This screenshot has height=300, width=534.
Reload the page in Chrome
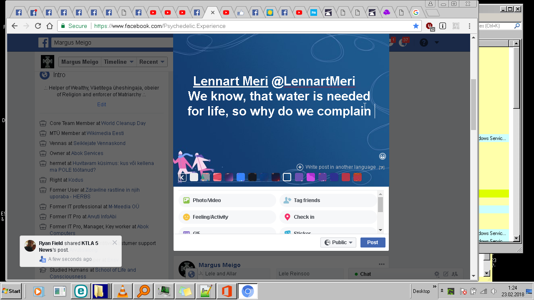click(x=38, y=26)
